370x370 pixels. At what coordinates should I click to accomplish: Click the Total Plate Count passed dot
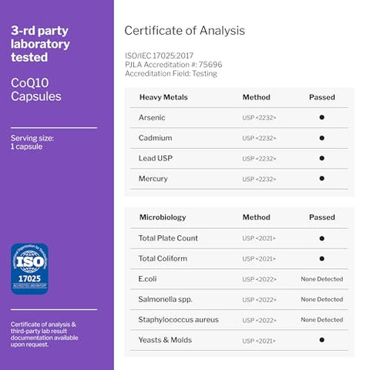[x=321, y=238]
